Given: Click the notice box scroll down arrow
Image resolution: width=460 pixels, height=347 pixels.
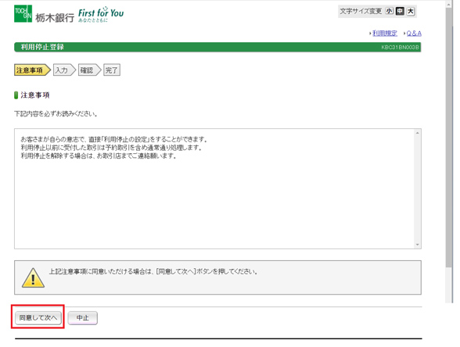Looking at the screenshot, I should [x=417, y=245].
